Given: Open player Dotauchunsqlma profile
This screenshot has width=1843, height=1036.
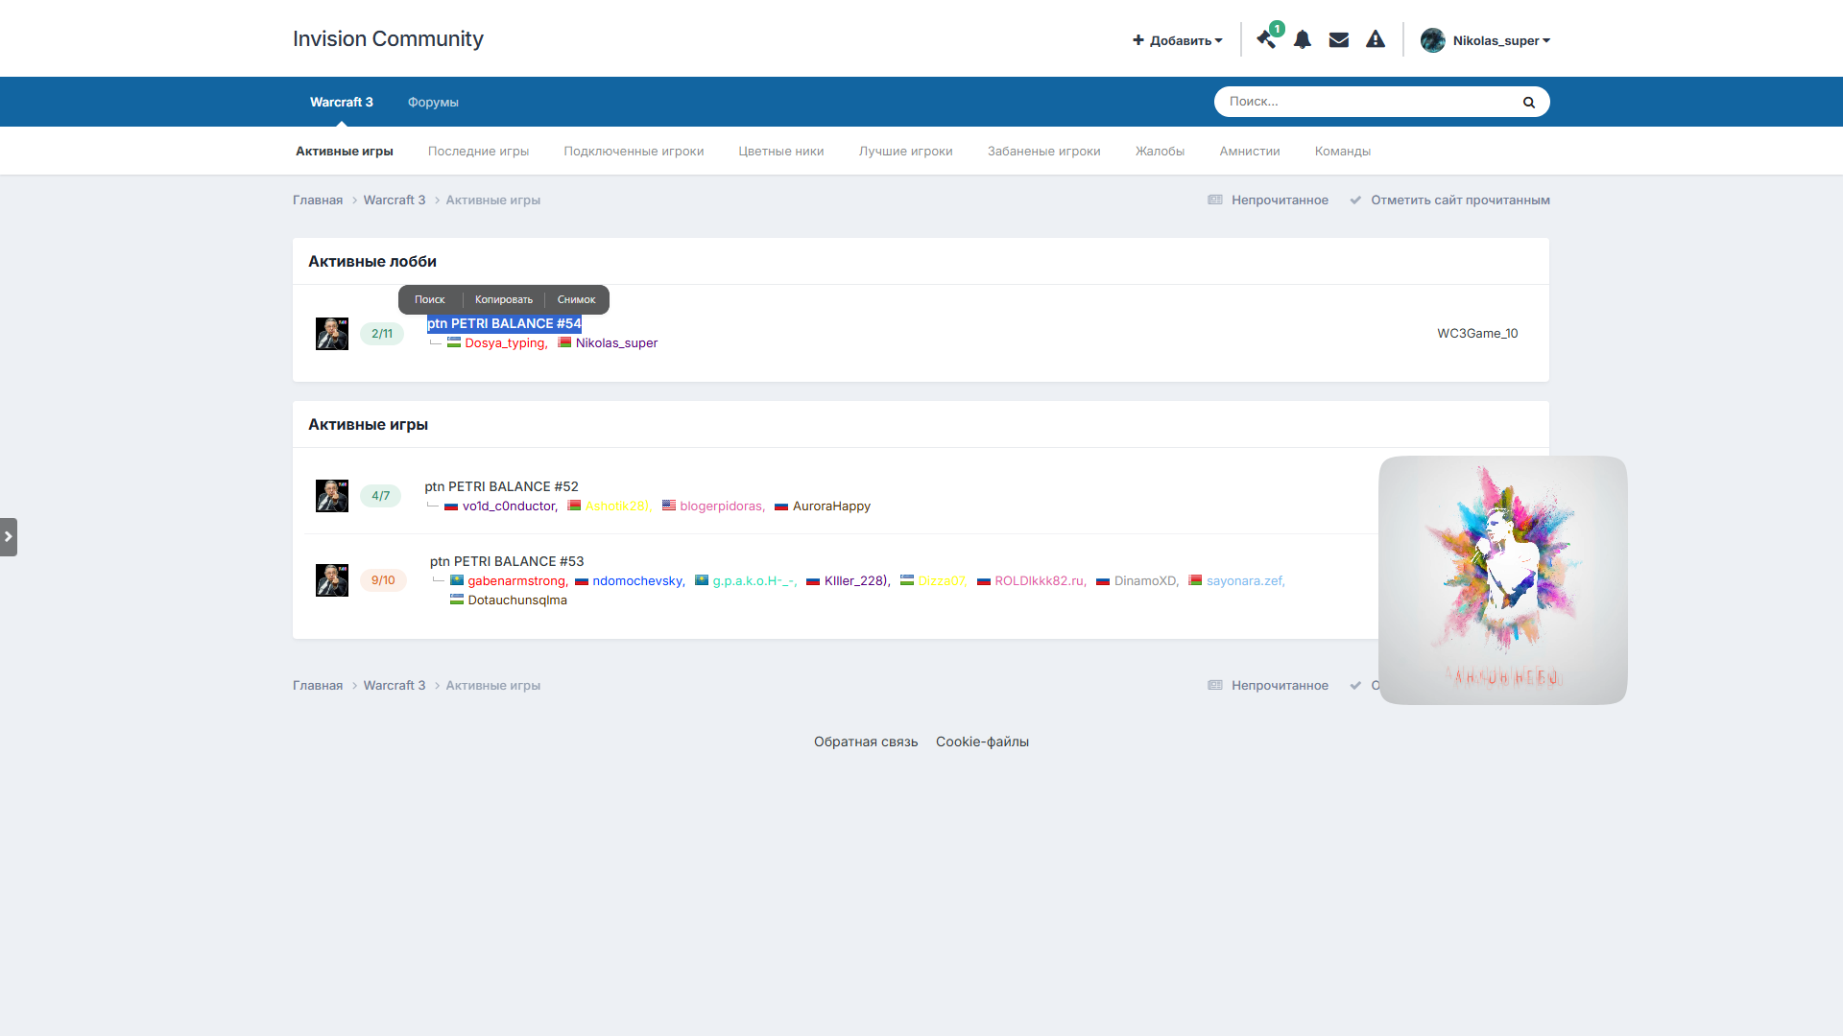Looking at the screenshot, I should coord(517,600).
